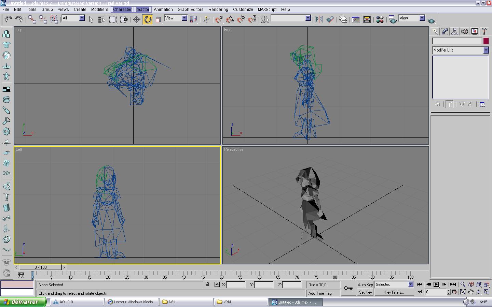Click the Zoom Extents All icon

pos(487,284)
